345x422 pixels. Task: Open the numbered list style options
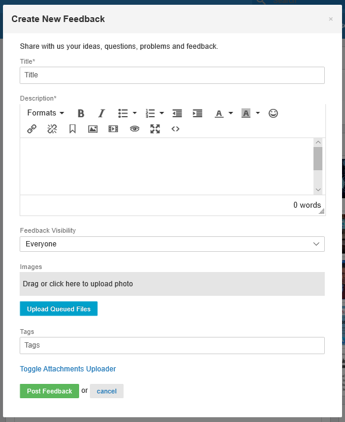[x=162, y=113]
